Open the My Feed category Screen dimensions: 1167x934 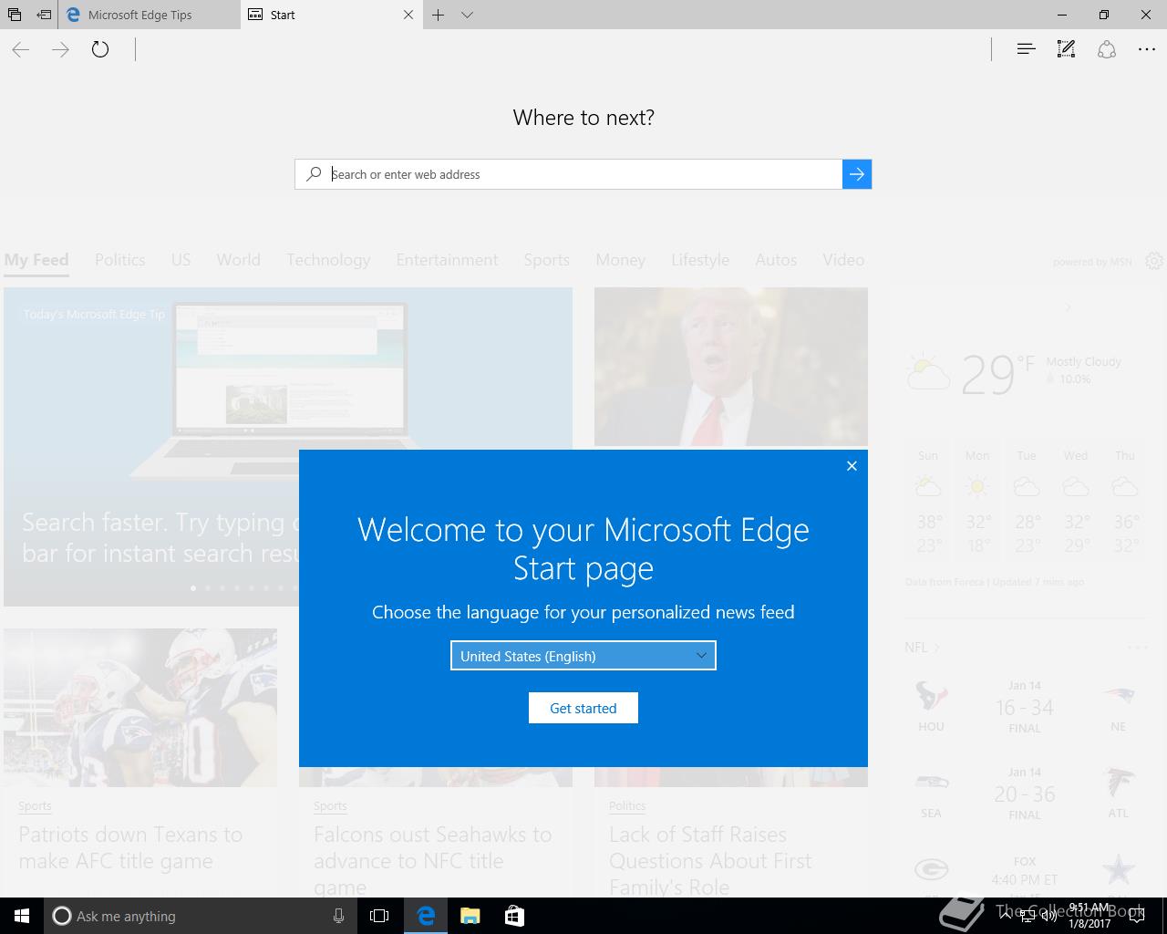tap(36, 260)
